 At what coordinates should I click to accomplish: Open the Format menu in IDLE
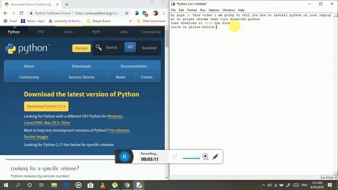click(192, 10)
